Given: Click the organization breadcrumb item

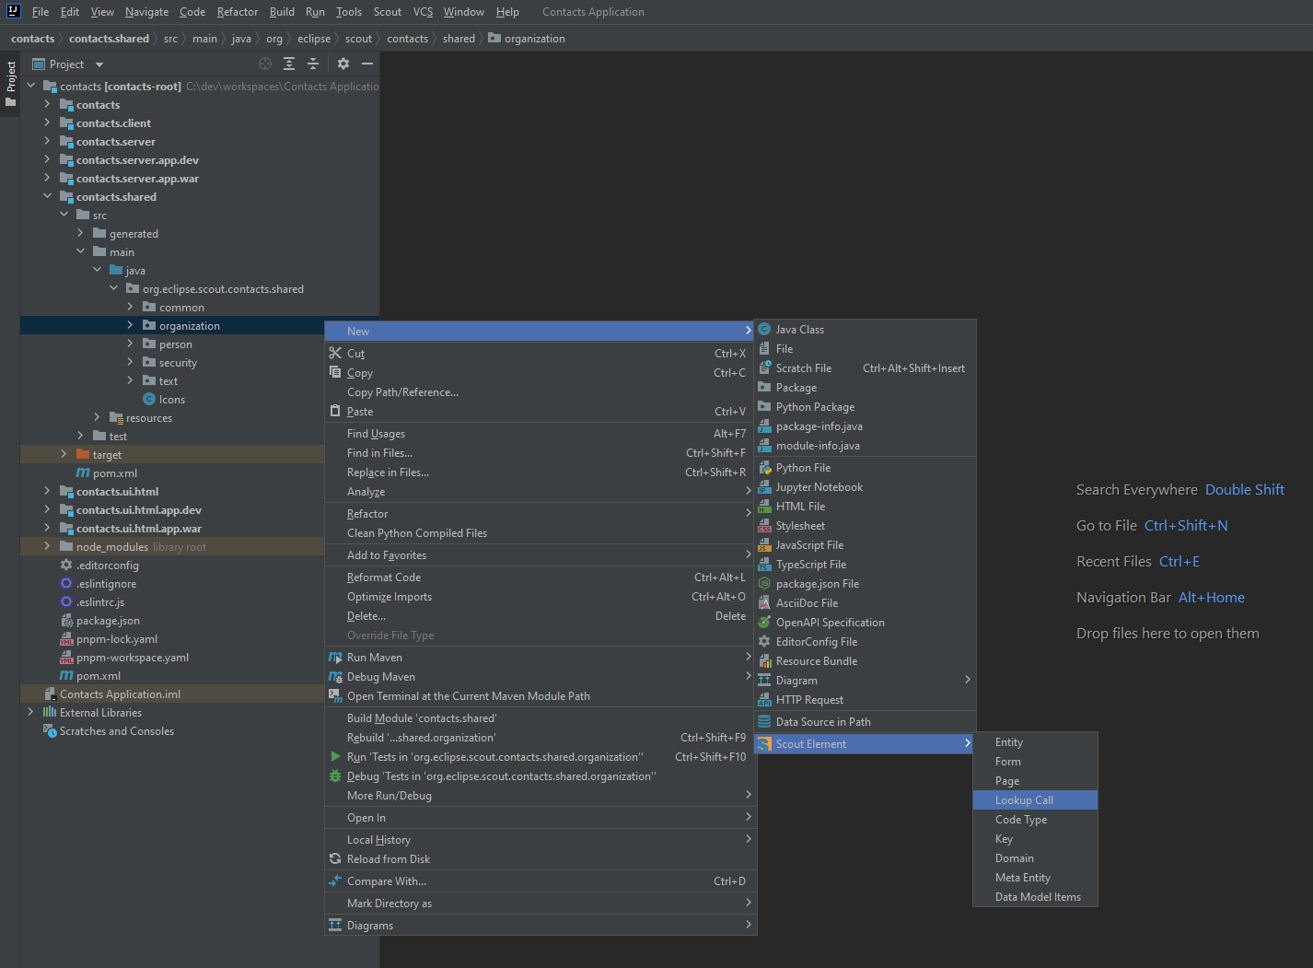Looking at the screenshot, I should coord(534,38).
